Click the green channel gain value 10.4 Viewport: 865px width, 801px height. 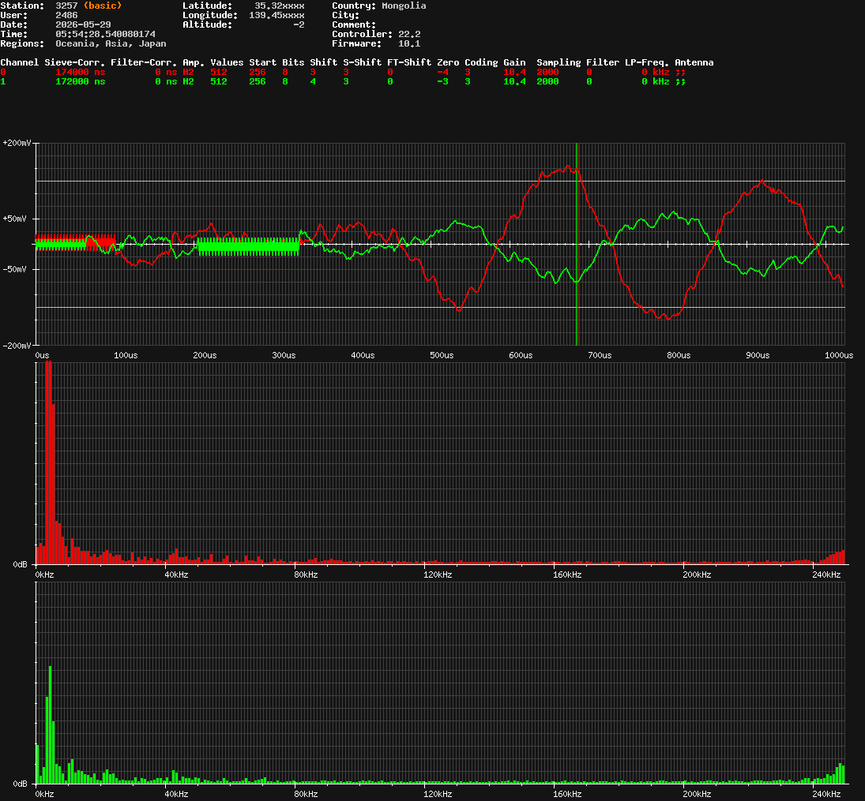(x=514, y=81)
